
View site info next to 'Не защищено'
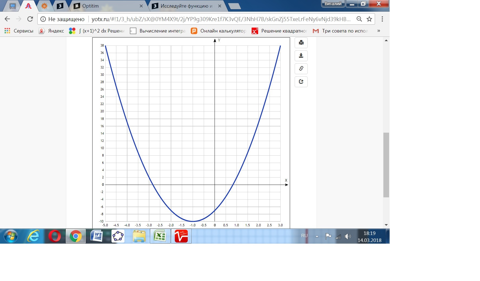click(x=43, y=19)
